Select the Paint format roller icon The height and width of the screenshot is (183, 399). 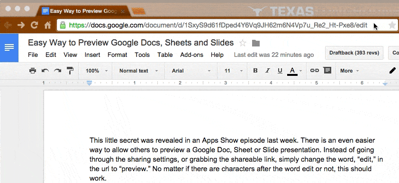[70, 71]
